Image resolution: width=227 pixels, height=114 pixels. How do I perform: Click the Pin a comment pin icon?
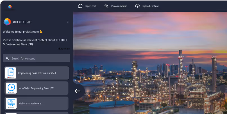coord(106,6)
